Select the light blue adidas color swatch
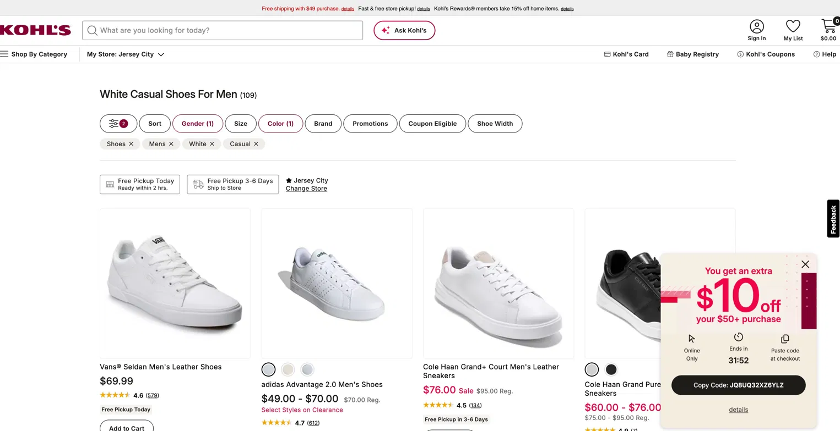 [x=307, y=369]
